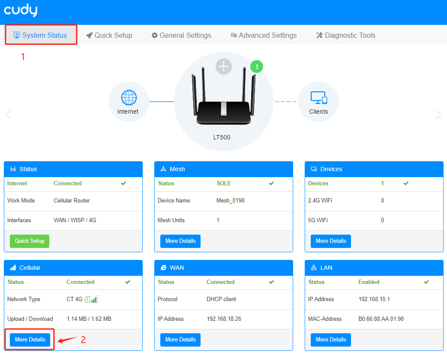This screenshot has height=353, width=447.
Task: Open the Clients devices icon
Action: [x=319, y=98]
